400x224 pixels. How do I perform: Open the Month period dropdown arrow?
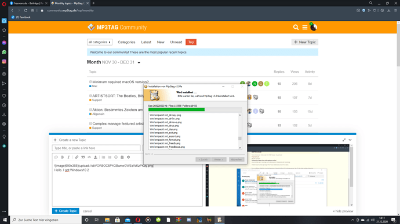tap(139, 62)
